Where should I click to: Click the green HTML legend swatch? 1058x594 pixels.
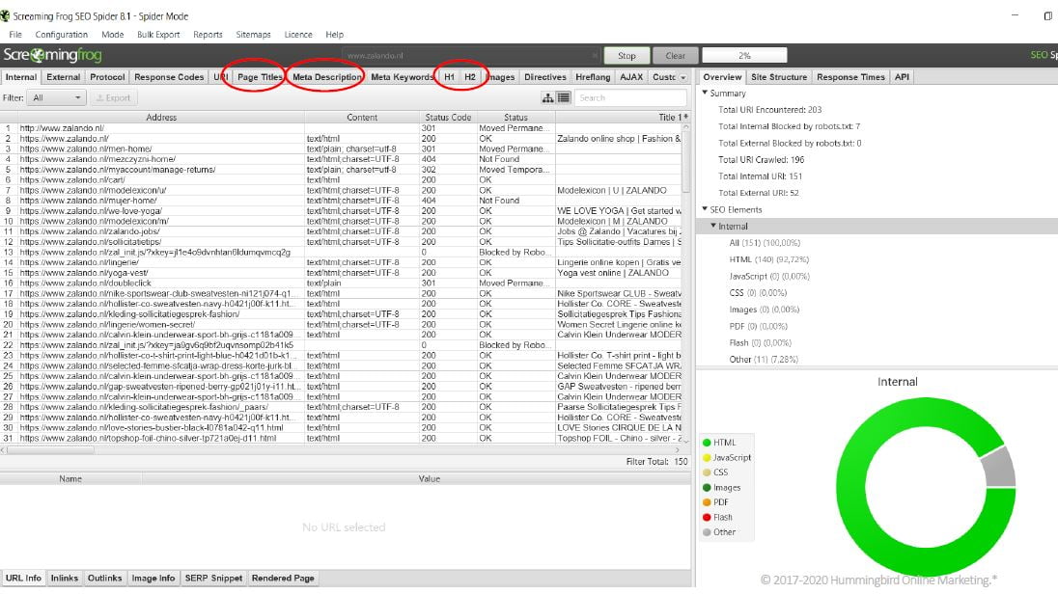[x=707, y=443]
